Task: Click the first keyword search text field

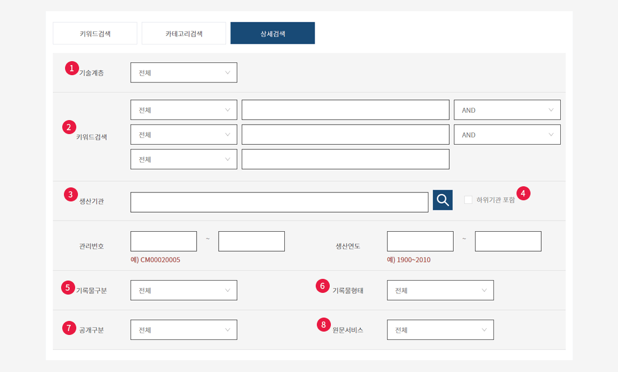Action: 345,110
